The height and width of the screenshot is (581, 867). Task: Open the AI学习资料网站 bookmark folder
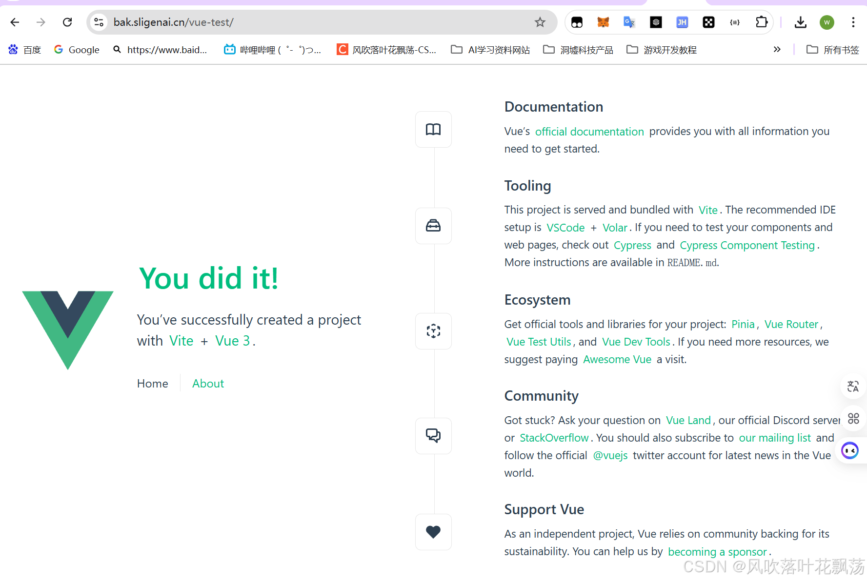click(490, 50)
